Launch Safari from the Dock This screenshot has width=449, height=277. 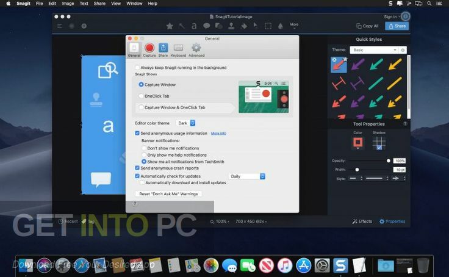click(81, 265)
